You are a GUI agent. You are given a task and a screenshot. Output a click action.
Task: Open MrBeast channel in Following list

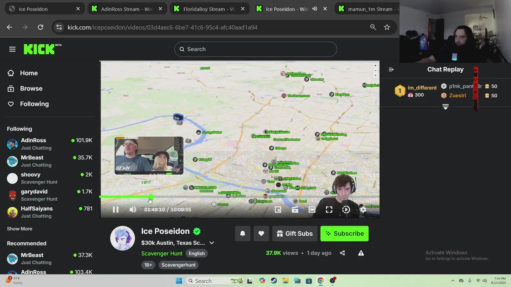pyautogui.click(x=50, y=161)
